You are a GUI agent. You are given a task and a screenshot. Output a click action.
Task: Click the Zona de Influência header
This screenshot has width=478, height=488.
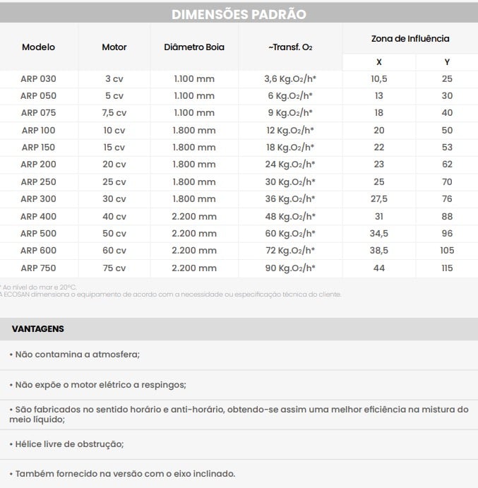coord(410,39)
